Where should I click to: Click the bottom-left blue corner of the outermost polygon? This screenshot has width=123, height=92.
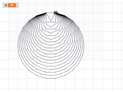click(46, 78)
